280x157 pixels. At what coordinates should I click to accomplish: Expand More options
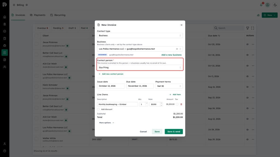click(x=107, y=123)
